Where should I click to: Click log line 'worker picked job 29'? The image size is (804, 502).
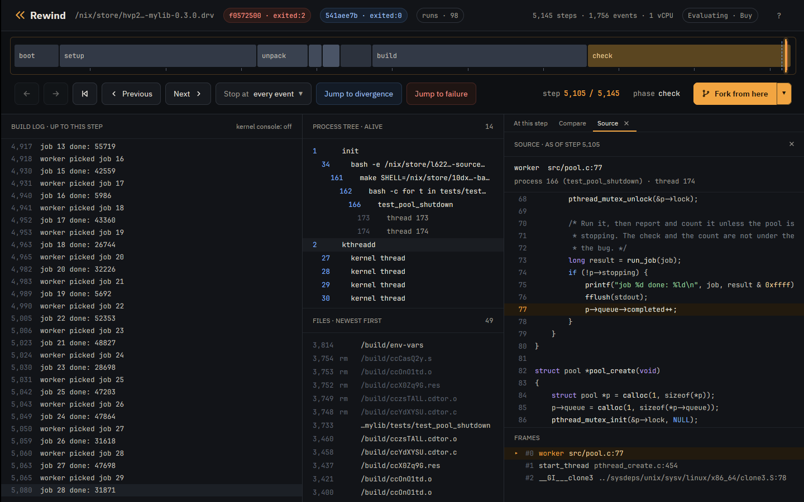151,478
